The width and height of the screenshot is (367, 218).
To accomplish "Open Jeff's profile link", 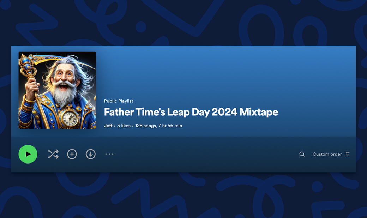I will point(108,125).
